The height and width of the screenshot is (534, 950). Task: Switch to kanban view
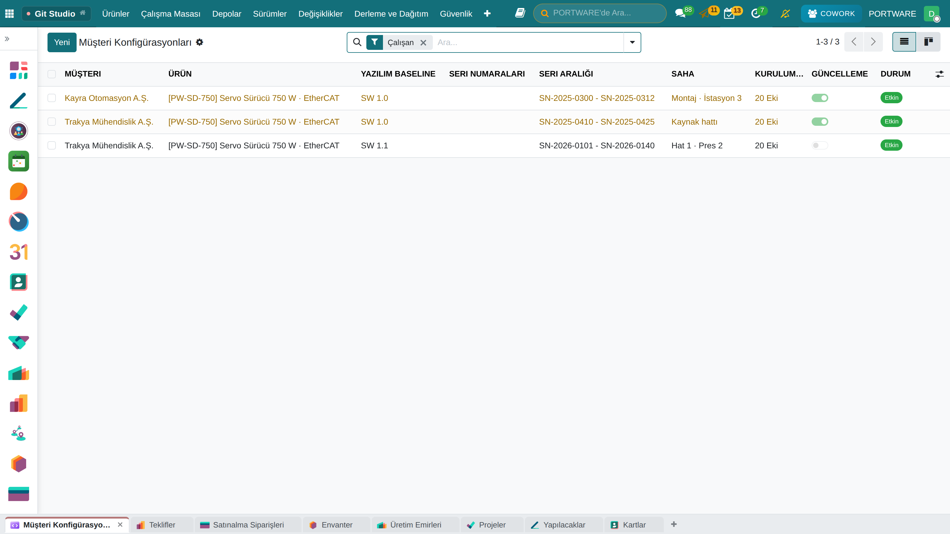928,42
